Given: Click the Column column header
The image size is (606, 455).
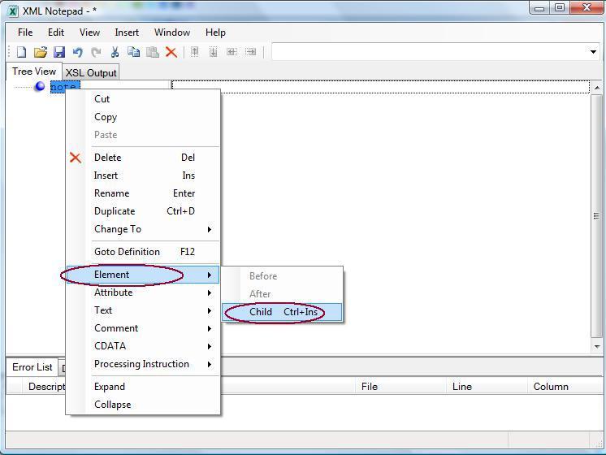Looking at the screenshot, I should pos(564,387).
